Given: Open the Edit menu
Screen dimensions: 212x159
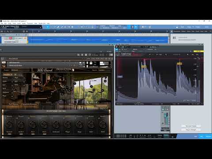Looking at the screenshot, I should click(5, 23).
